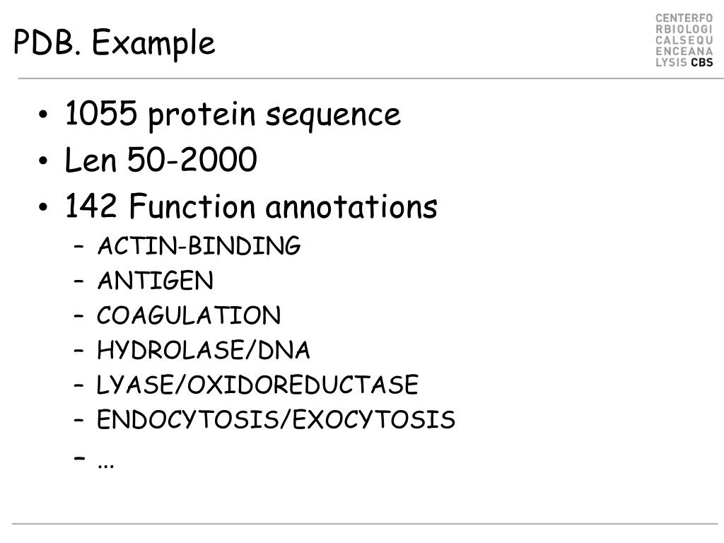Select the ANTIGEN sub-item
This screenshot has width=724, height=543.
pos(155,281)
